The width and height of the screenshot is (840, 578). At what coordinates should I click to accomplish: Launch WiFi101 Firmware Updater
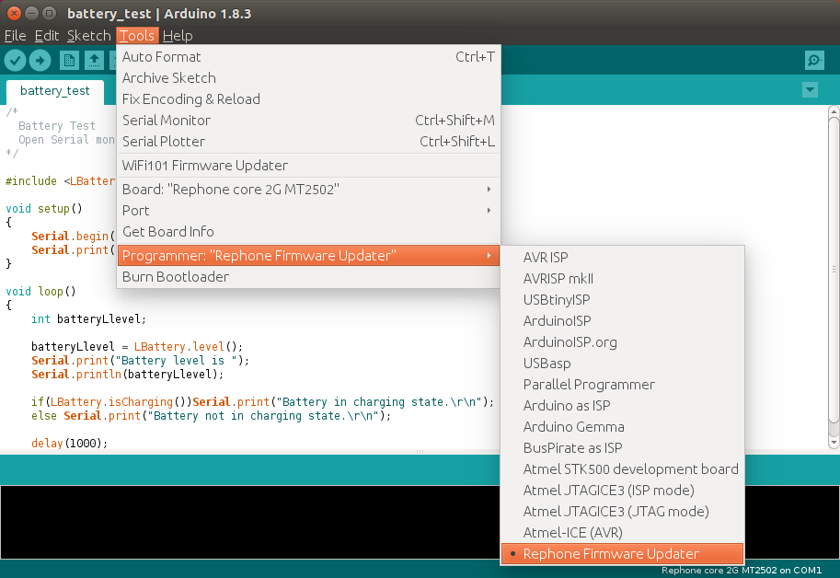(308, 166)
